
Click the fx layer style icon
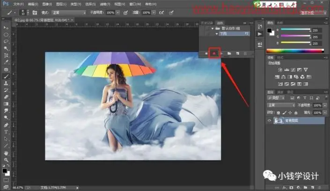[x=284, y=187]
